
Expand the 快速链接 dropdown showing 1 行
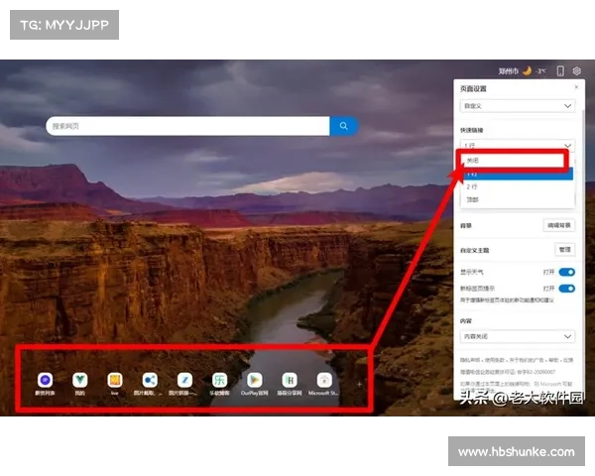(517, 146)
